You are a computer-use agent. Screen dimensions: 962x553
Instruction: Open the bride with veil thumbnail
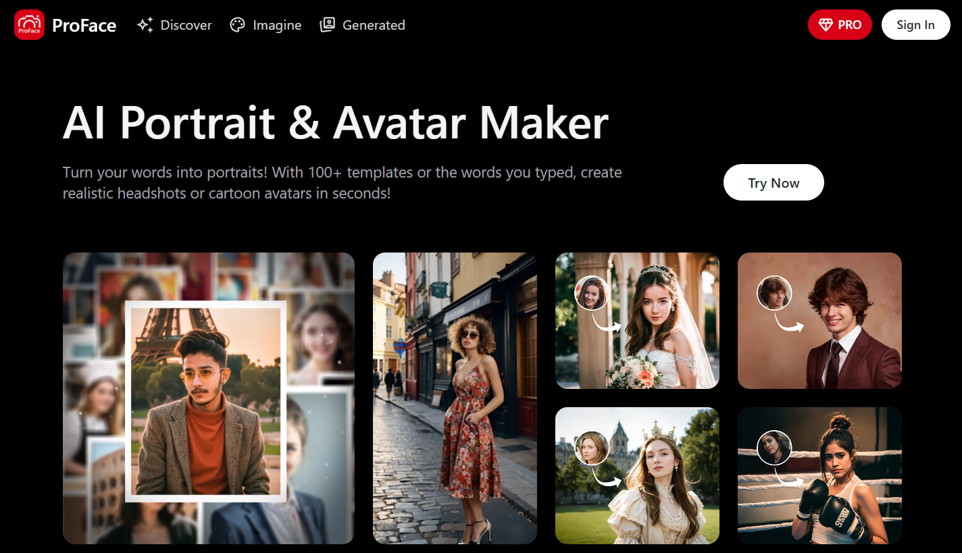[x=637, y=321]
